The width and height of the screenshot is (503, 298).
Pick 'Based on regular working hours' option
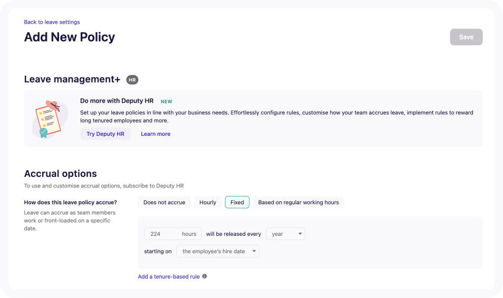(x=298, y=202)
